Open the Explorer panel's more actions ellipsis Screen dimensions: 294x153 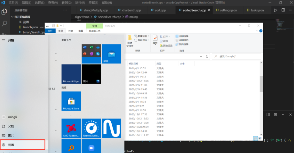65,10
